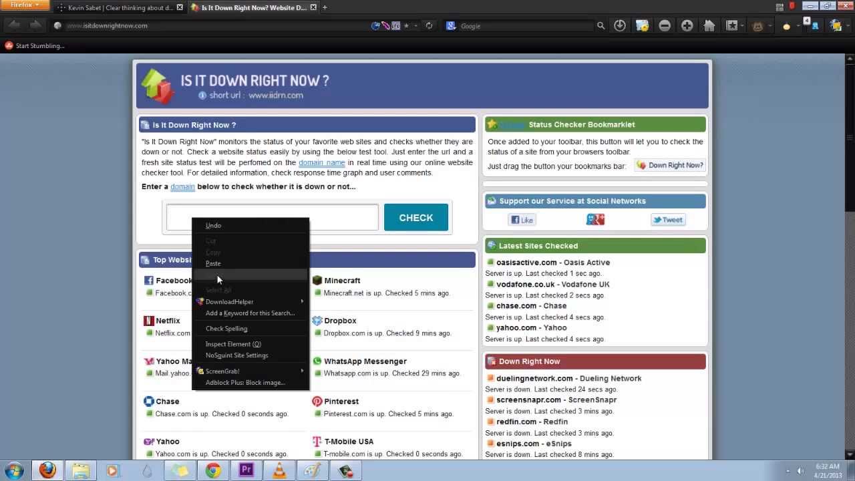Open the WhatsApp Messenger status link
Image resolution: width=855 pixels, height=481 pixels.
click(x=365, y=361)
